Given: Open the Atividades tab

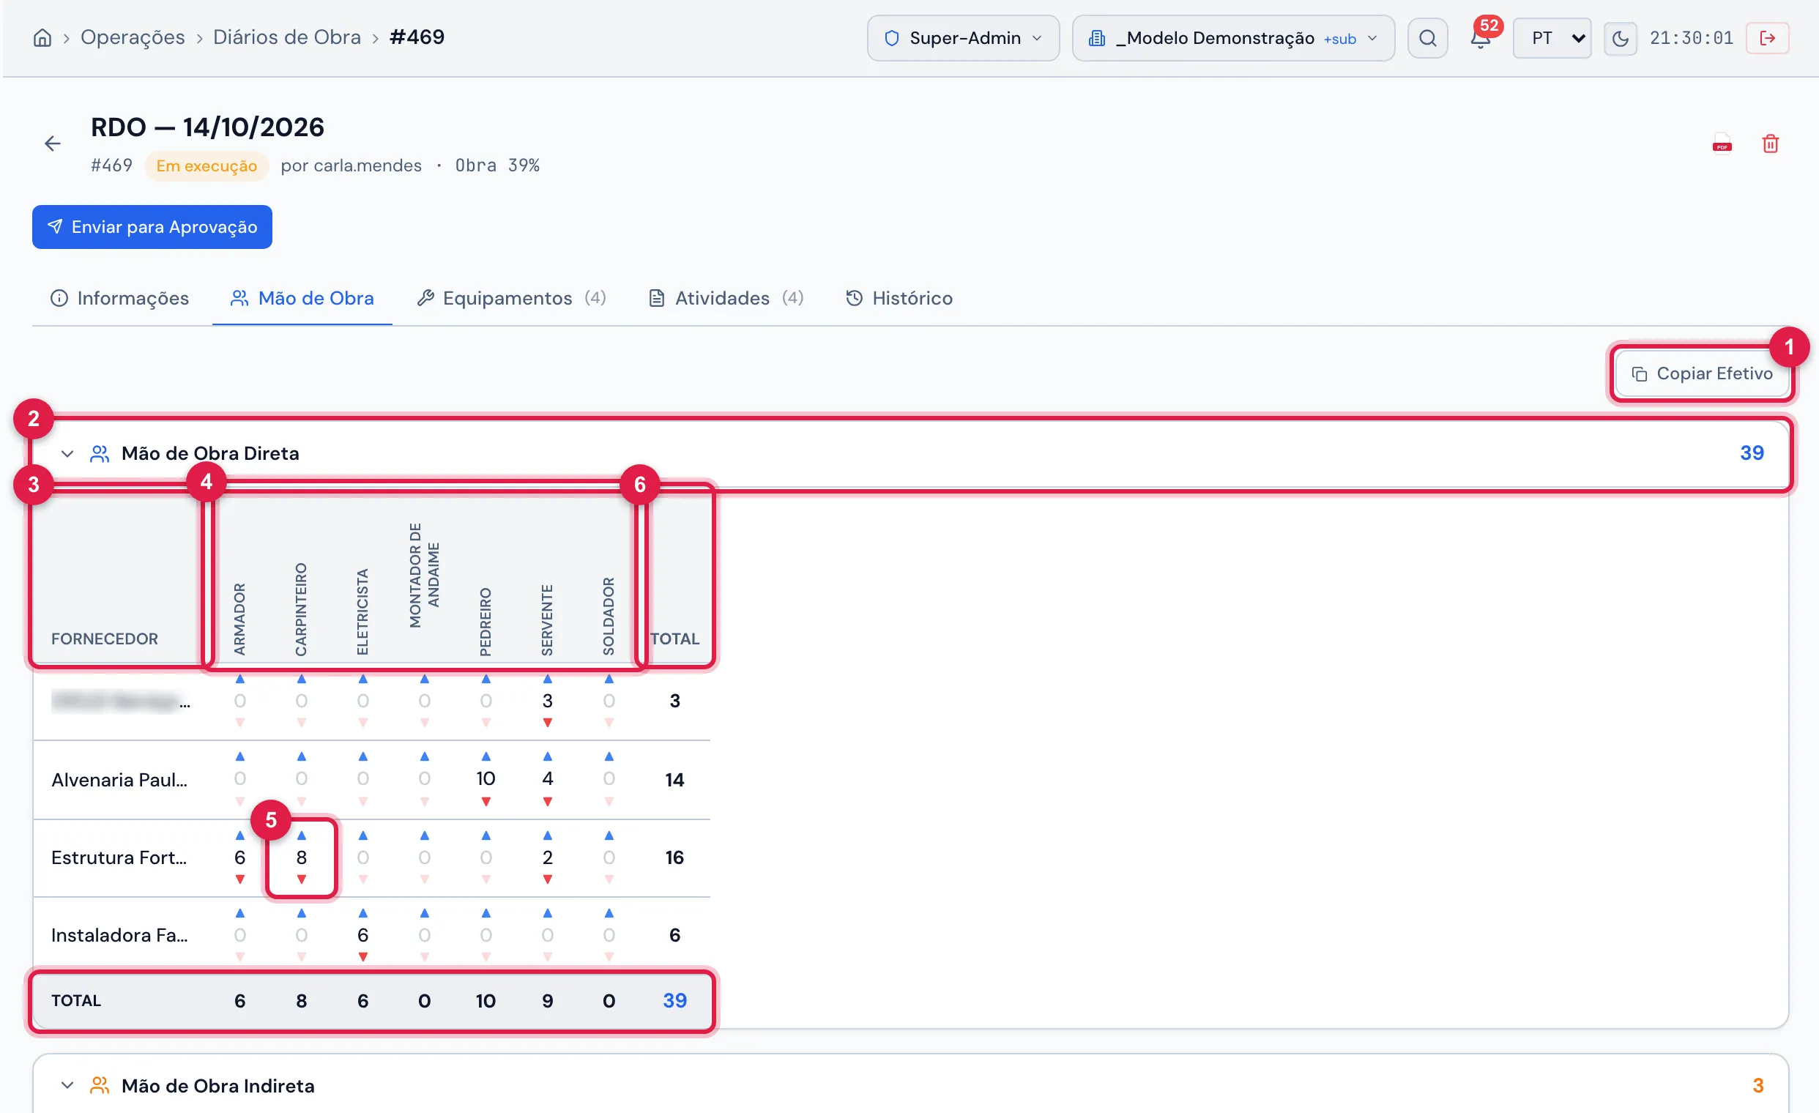Looking at the screenshot, I should pyautogui.click(x=726, y=298).
